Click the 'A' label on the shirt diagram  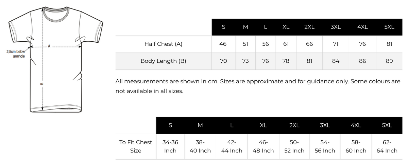[x=49, y=46]
